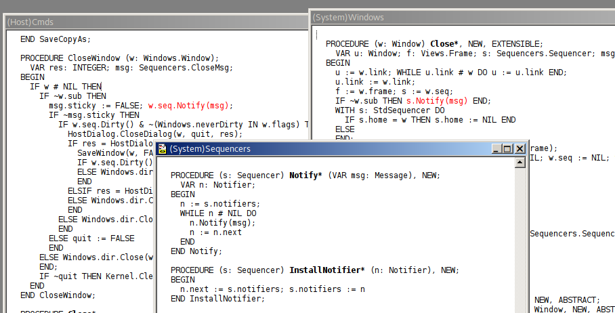Image resolution: width=615 pixels, height=313 pixels.
Task: Place cursor at END Notify; line
Action: click(x=196, y=251)
